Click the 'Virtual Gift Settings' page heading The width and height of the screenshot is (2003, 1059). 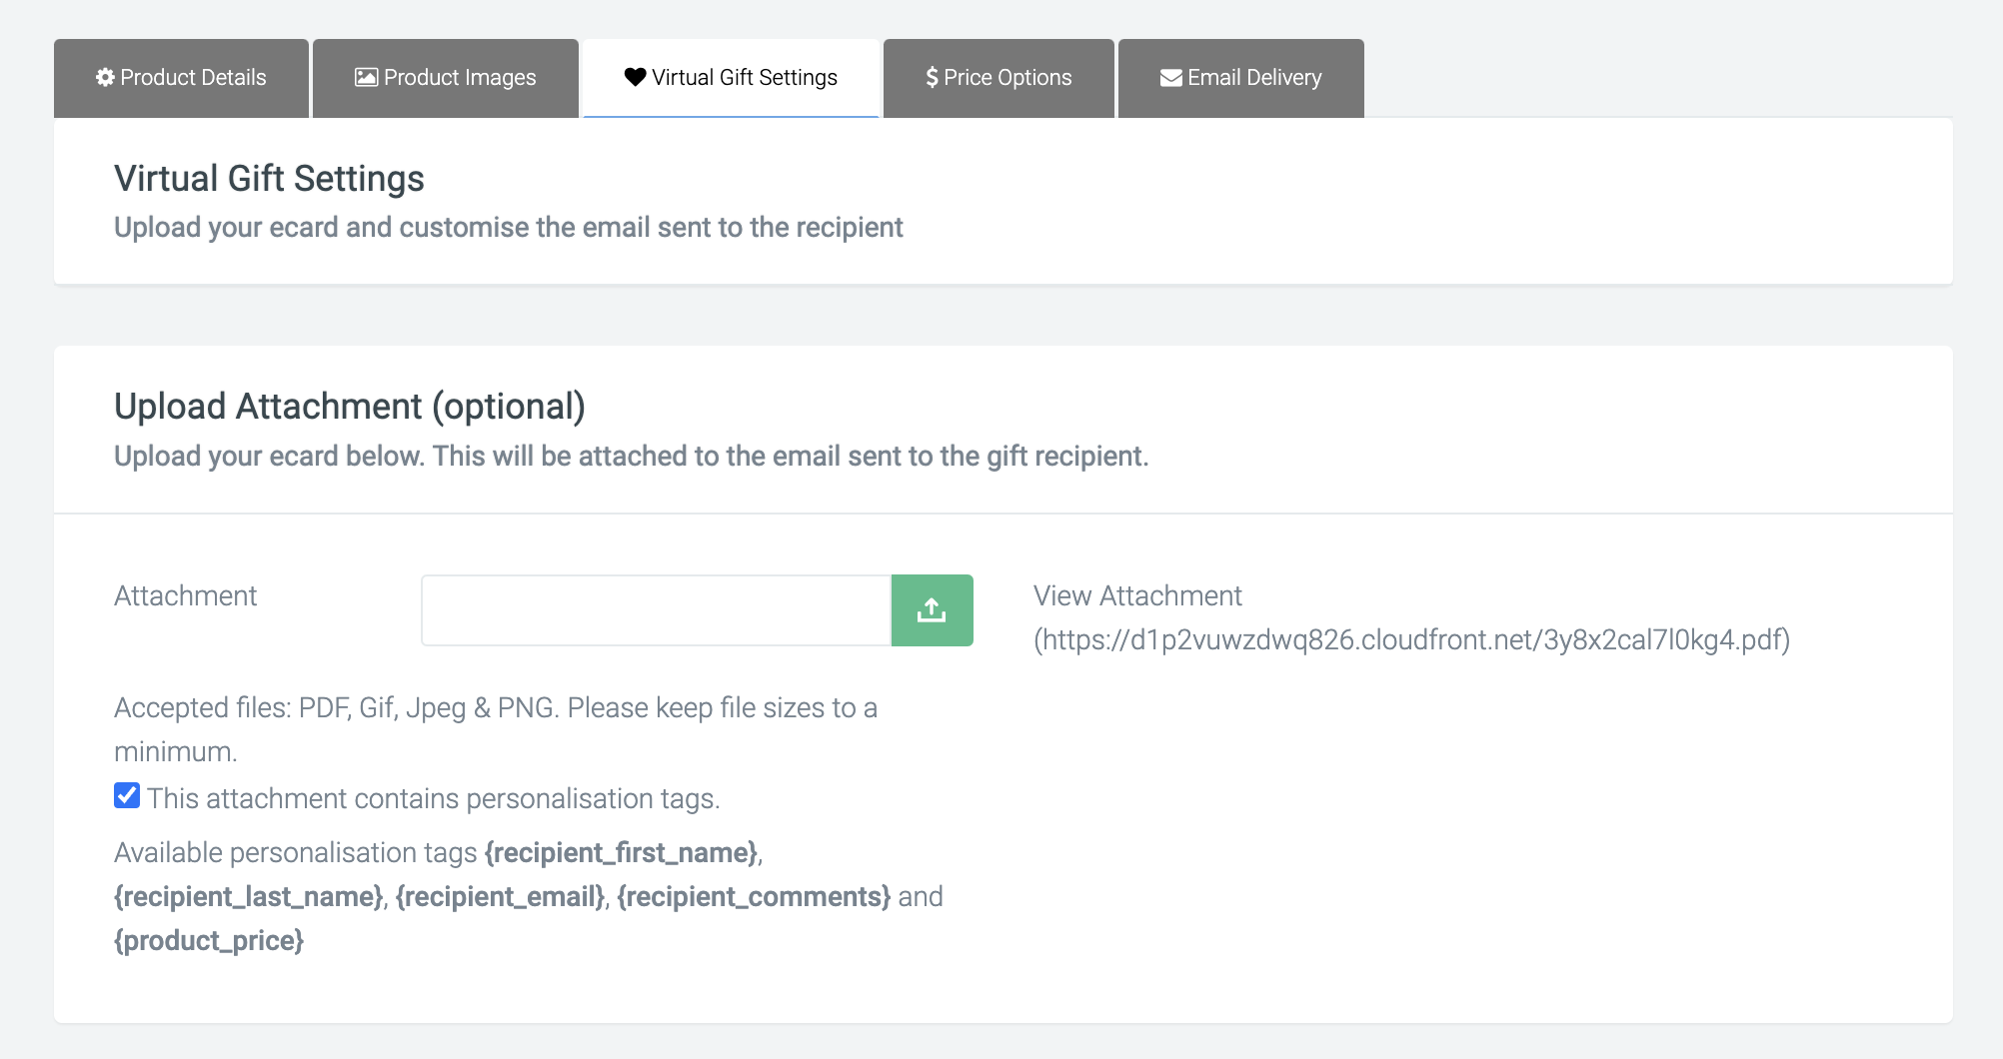click(269, 179)
